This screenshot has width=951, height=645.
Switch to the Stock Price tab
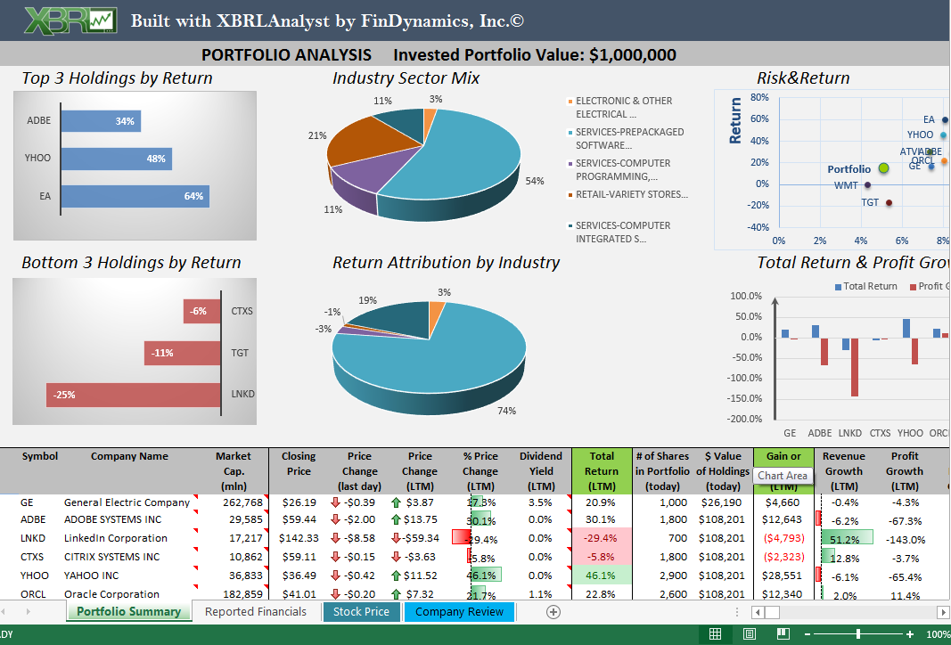[x=361, y=612]
